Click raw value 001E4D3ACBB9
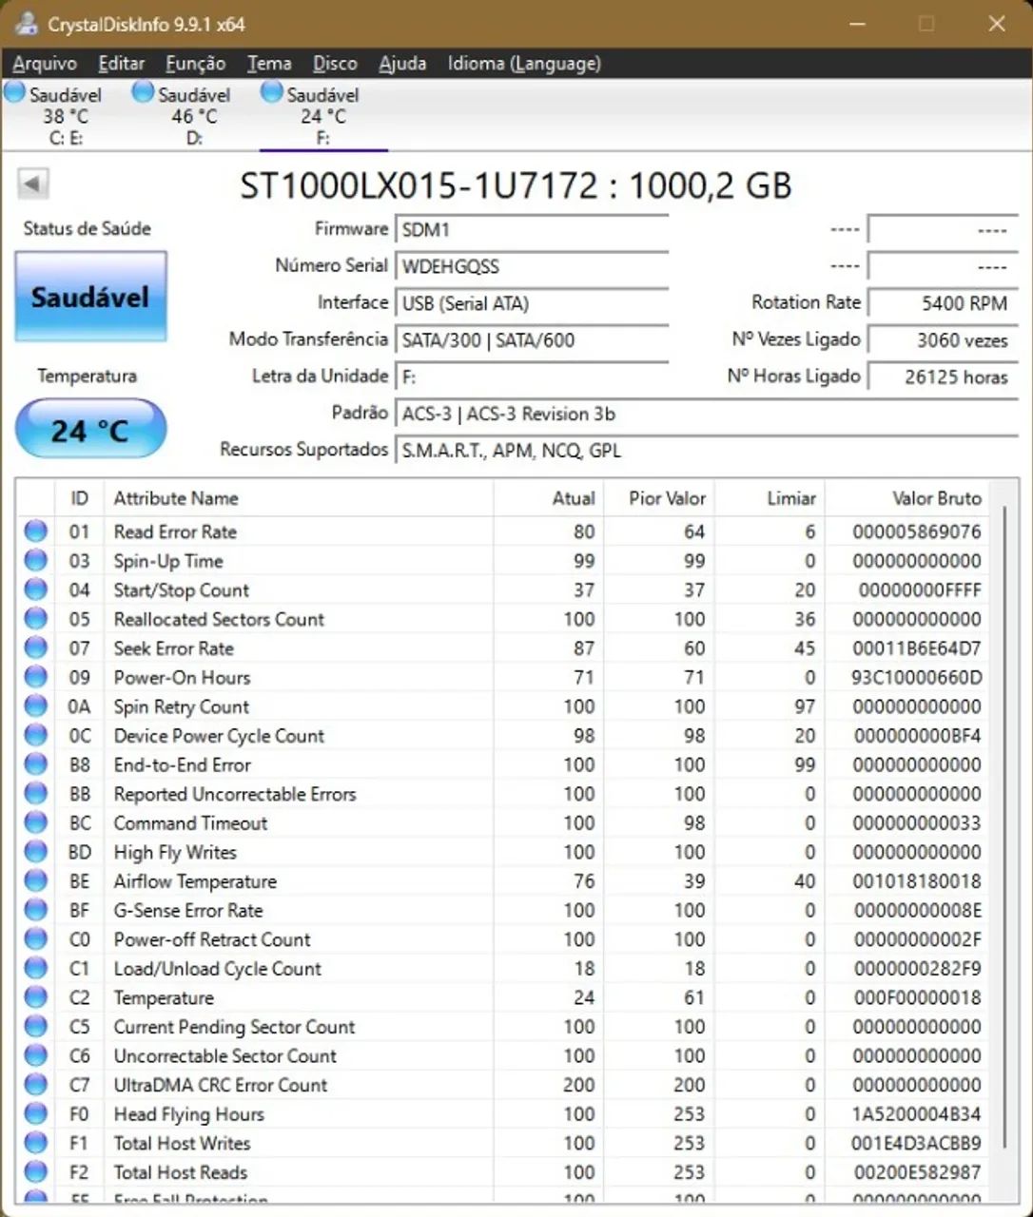The width and height of the screenshot is (1033, 1217). pyautogui.click(x=917, y=1143)
